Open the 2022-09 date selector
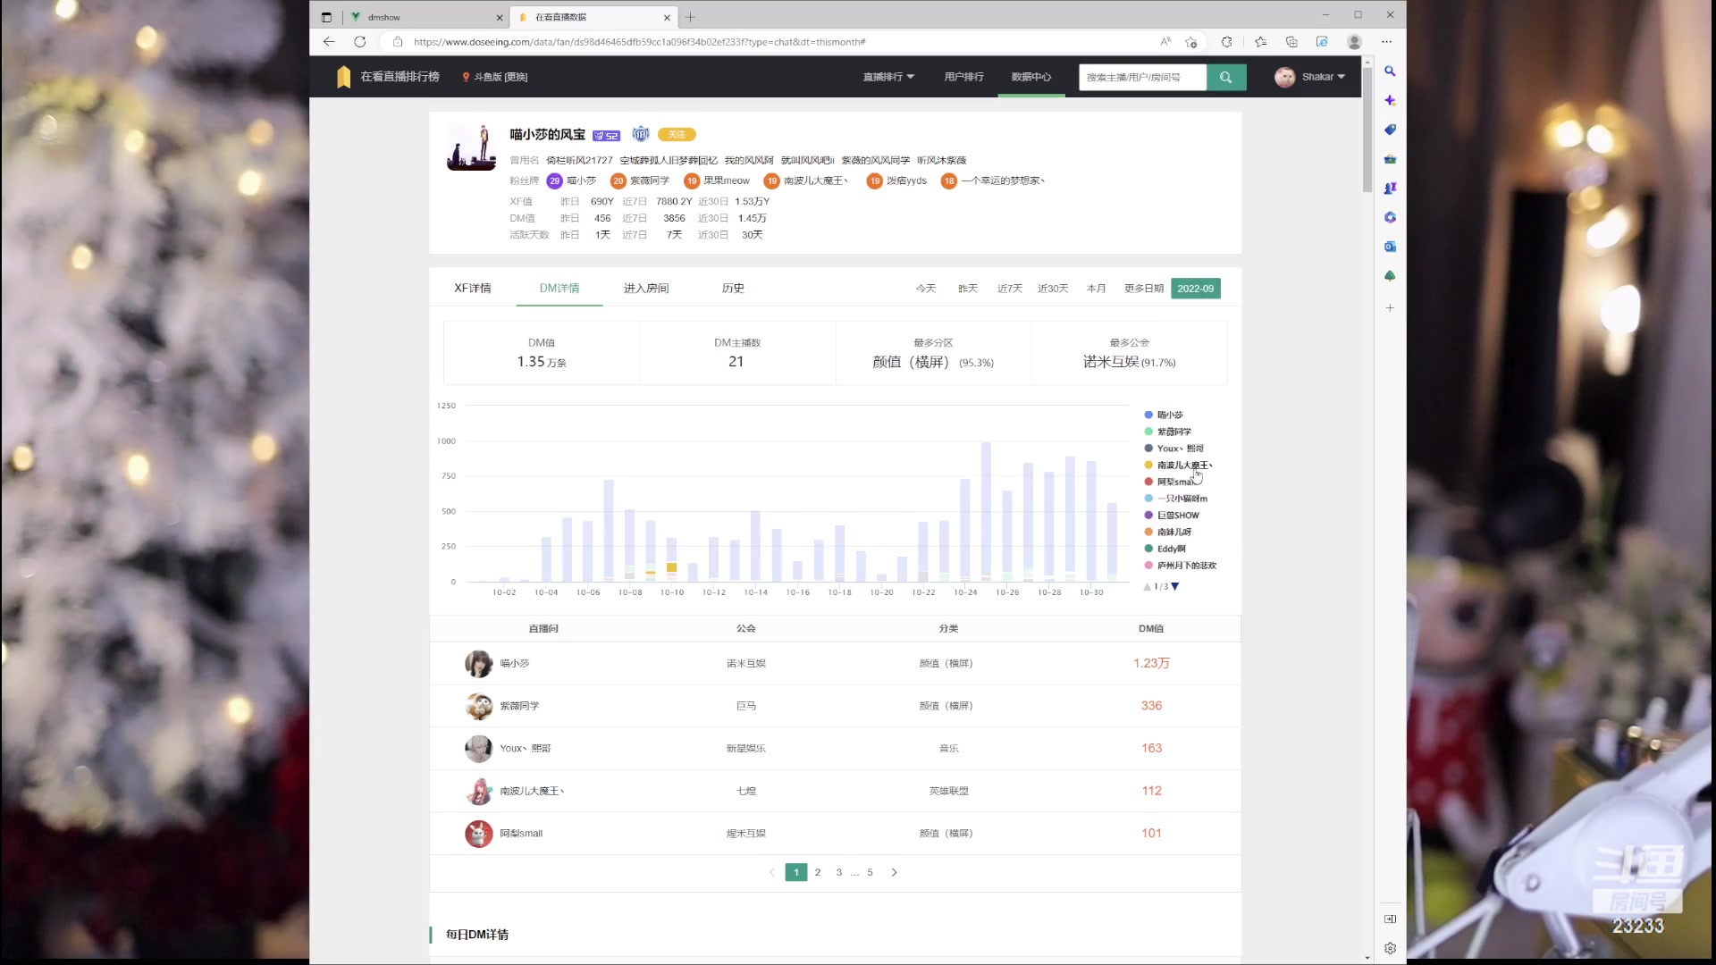Screen dimensions: 1716x965 click(x=1196, y=288)
